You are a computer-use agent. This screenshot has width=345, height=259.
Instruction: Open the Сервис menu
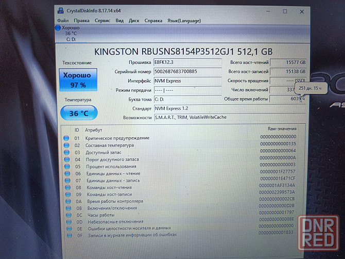pos(102,21)
